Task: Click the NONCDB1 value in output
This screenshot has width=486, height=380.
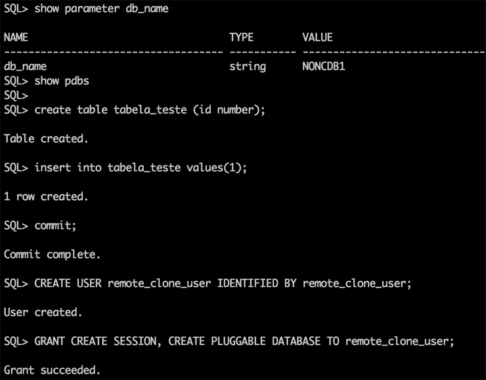Action: 324,66
